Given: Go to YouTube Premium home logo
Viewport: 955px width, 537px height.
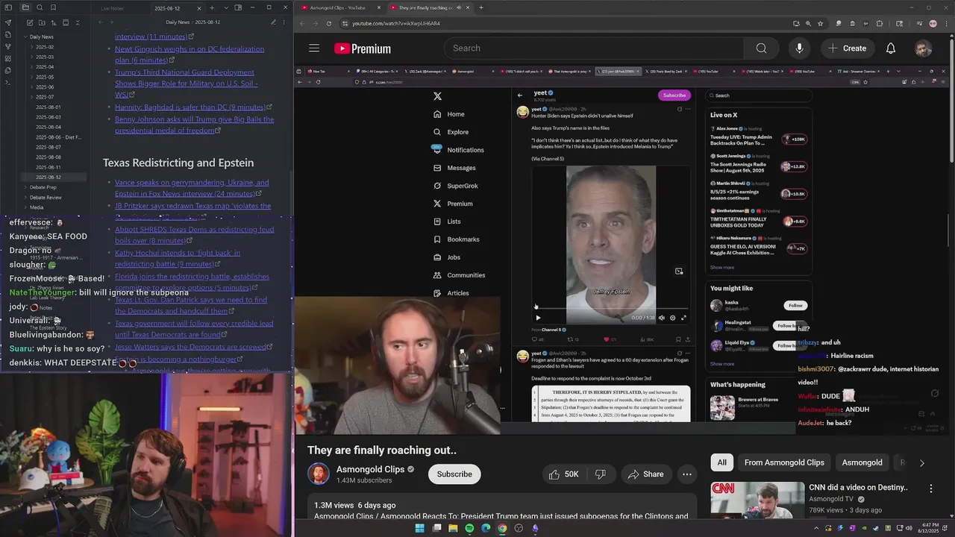Looking at the screenshot, I should (x=363, y=48).
